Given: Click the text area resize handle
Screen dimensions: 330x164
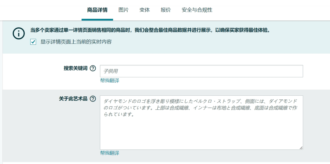Looking at the screenshot, I should point(301,148).
